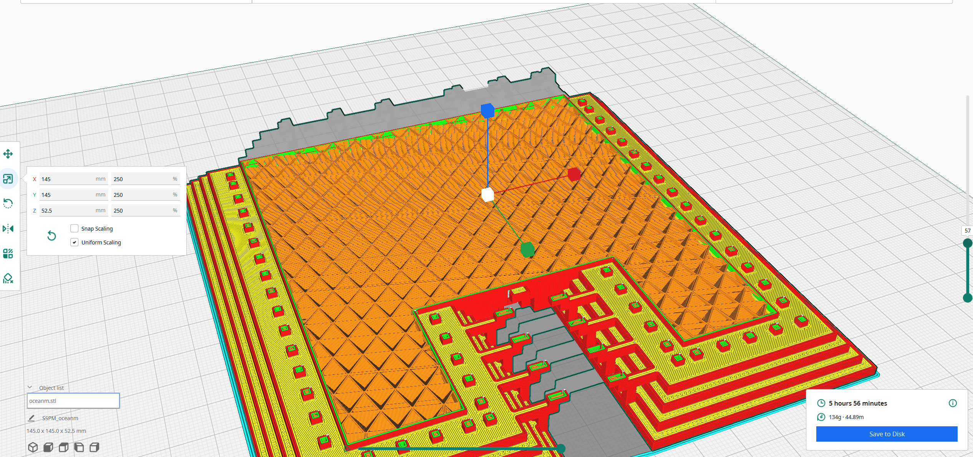Select the Move tool icon
This screenshot has height=457, width=973.
[8, 154]
